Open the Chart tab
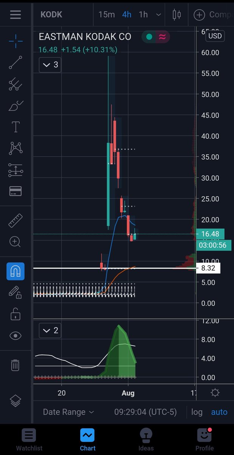 tap(87, 440)
